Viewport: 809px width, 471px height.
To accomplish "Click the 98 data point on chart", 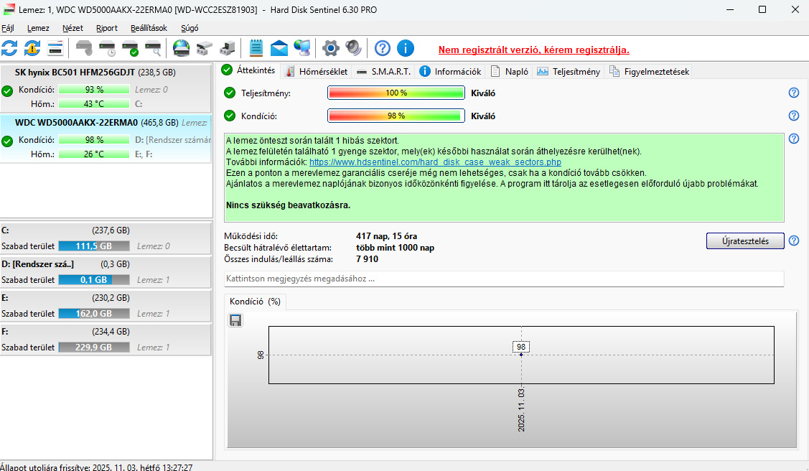I will tap(521, 355).
